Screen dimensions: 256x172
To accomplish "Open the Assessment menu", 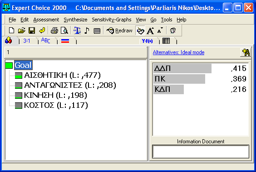I will coord(46,20).
